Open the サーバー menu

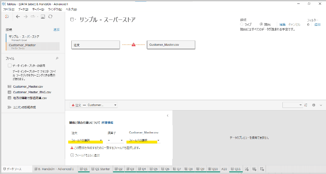[38, 9]
